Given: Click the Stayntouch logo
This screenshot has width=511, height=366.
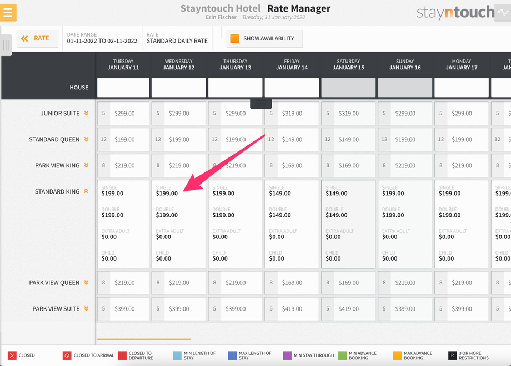Looking at the screenshot, I should (455, 12).
